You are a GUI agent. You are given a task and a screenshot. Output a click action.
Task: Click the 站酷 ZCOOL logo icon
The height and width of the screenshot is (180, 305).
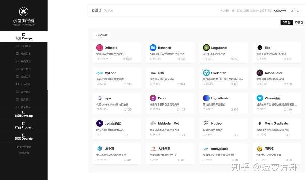coord(153,73)
